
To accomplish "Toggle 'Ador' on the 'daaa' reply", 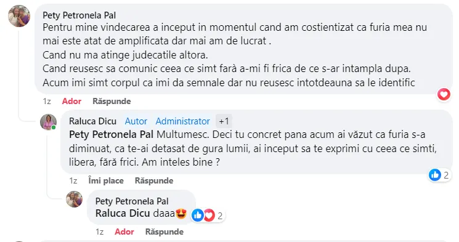I will tap(124, 232).
